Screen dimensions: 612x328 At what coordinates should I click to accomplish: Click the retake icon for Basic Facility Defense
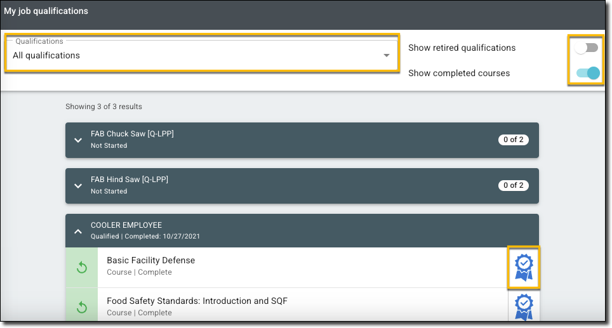(81, 267)
